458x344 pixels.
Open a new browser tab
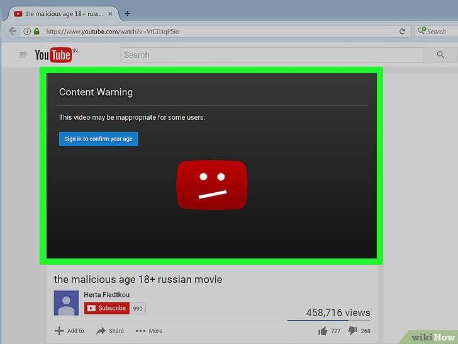tap(128, 13)
